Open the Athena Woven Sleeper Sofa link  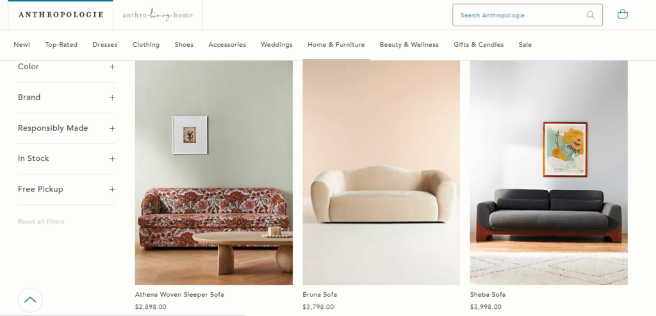(179, 295)
